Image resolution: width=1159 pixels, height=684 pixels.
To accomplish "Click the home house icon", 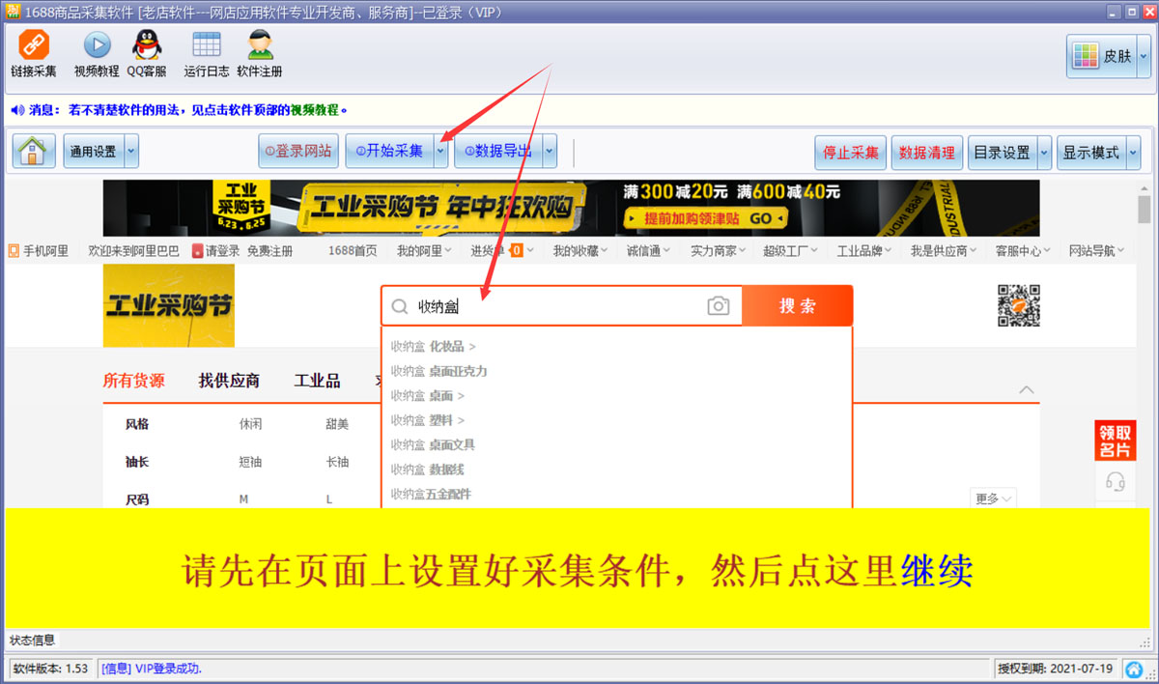I will [x=33, y=152].
